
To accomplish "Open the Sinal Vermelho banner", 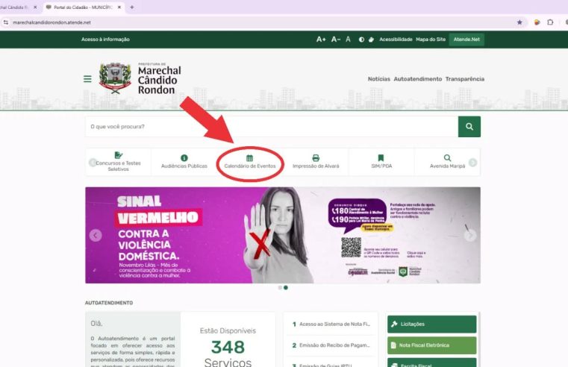I will (283, 235).
